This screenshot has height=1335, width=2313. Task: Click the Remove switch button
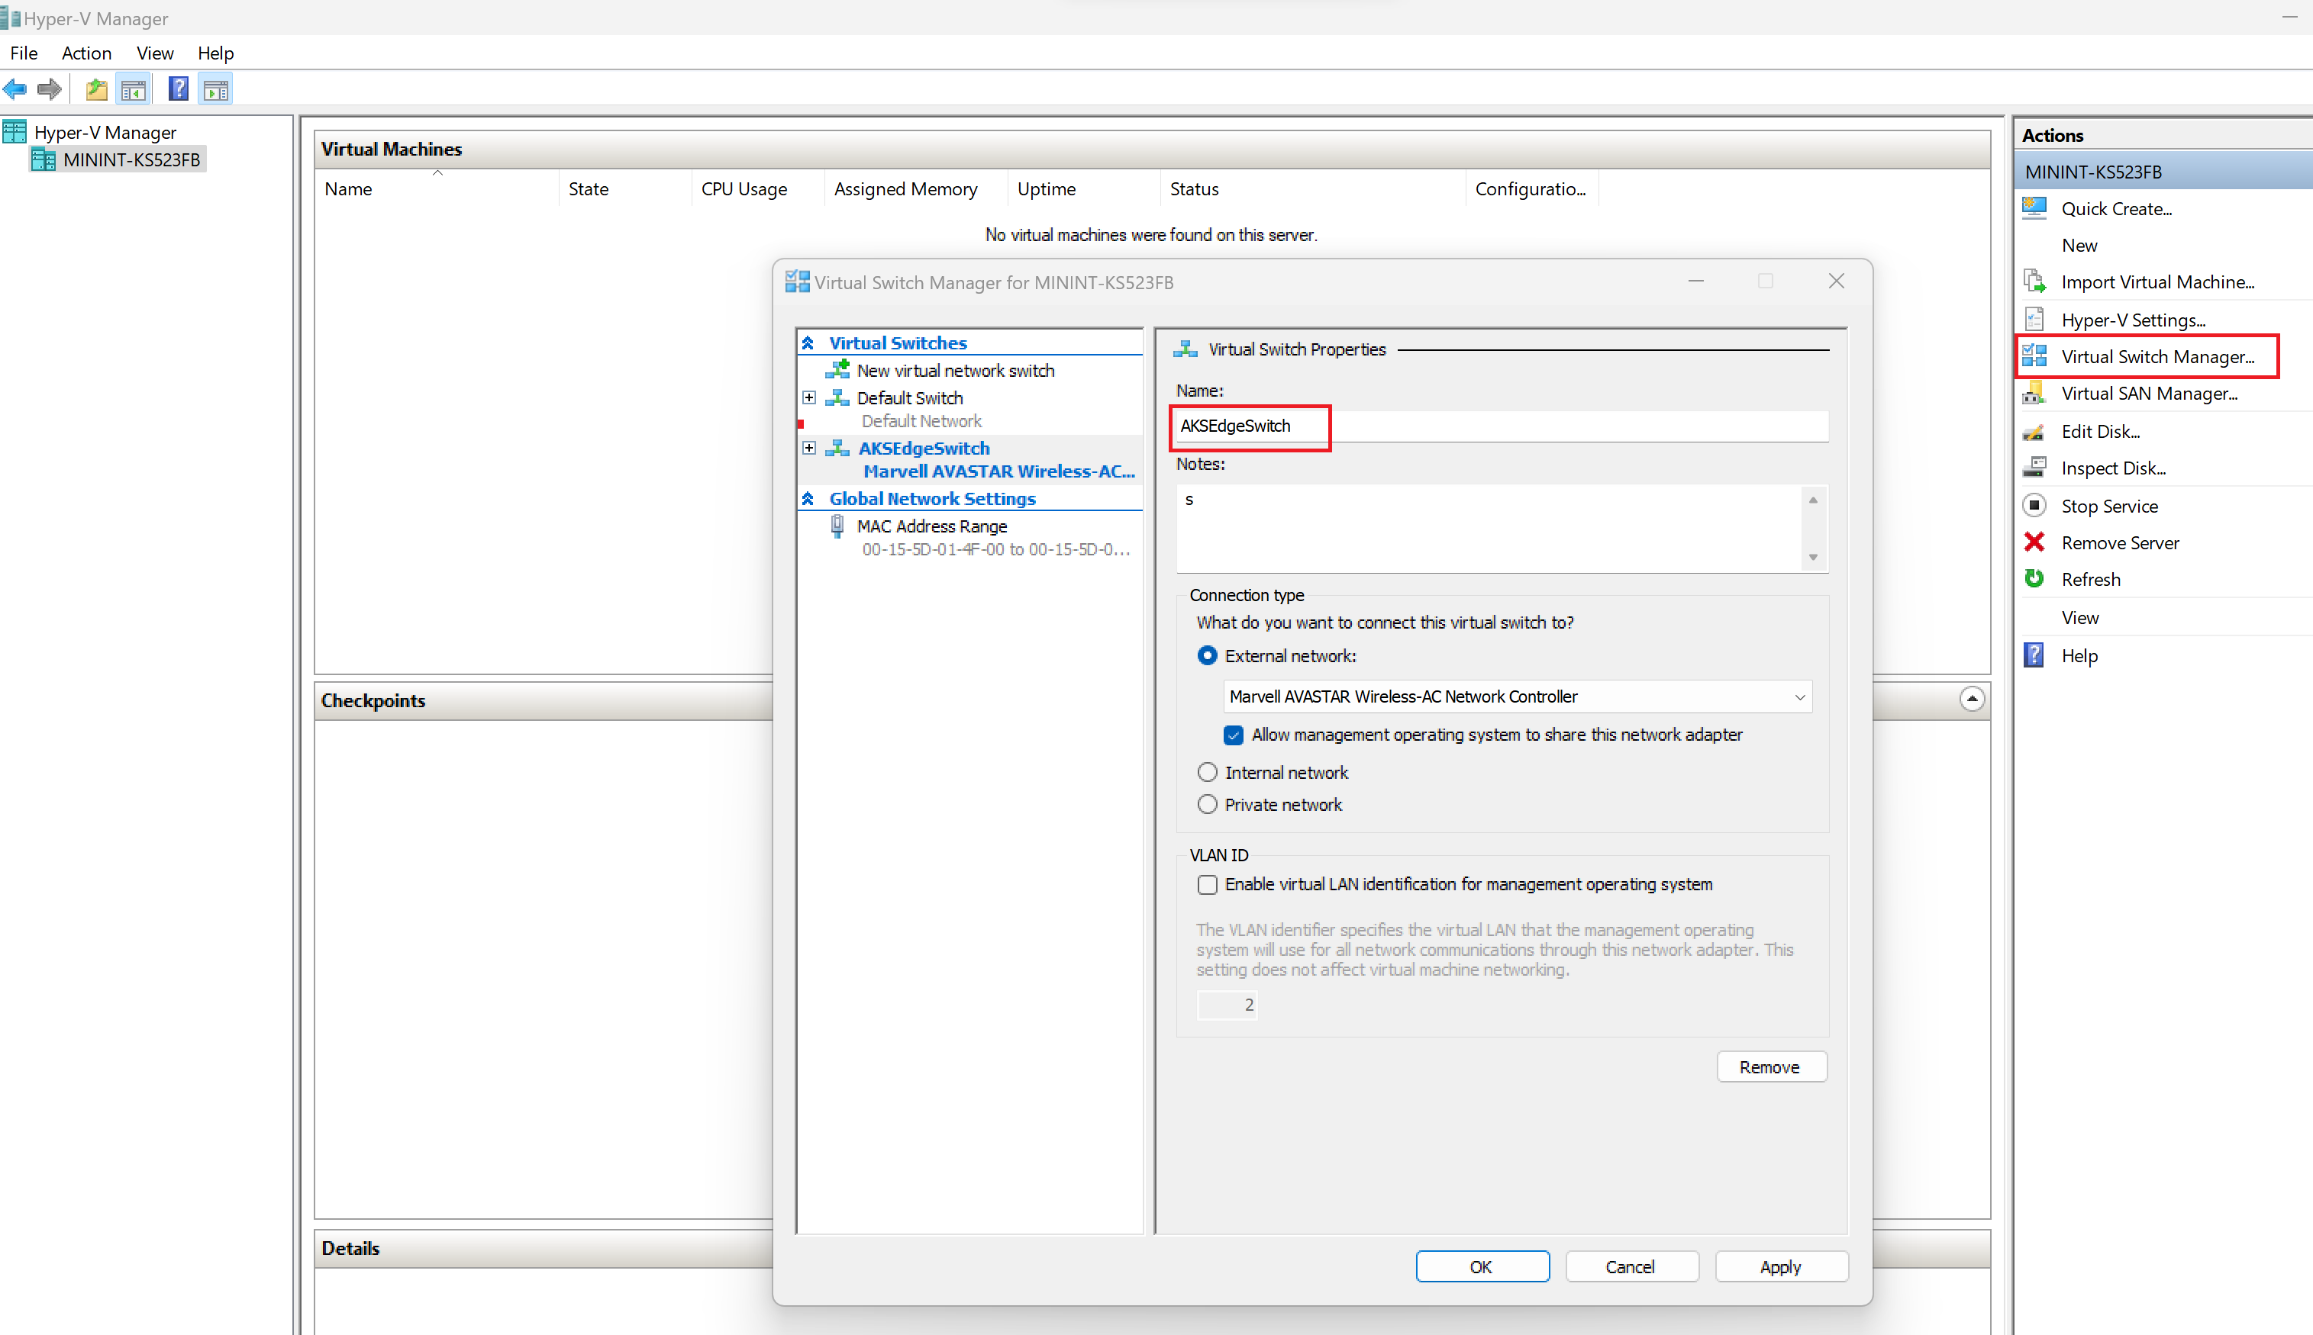click(1771, 1067)
